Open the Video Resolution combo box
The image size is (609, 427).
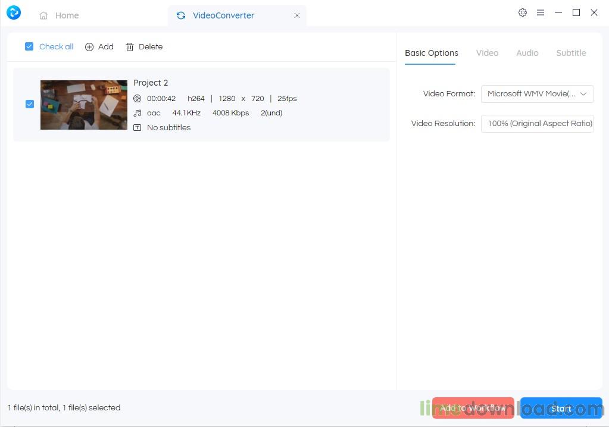537,124
